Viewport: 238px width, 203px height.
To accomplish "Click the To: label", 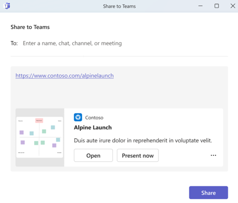I will (14, 43).
